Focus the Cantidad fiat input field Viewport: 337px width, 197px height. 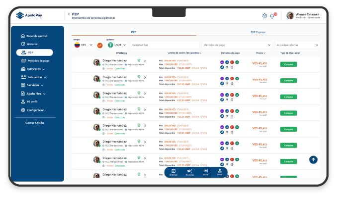165,45
